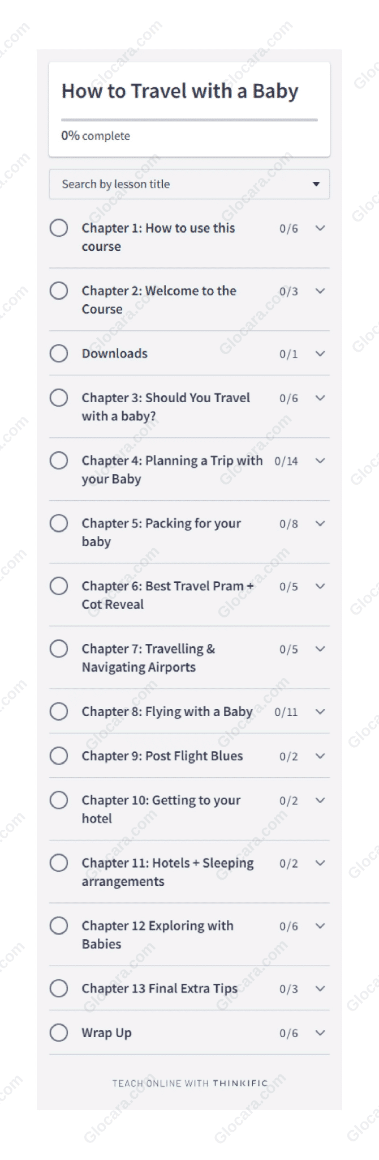Expand Chapter 1: How to use this course
Screen dimensions: 379x1160
(x=320, y=228)
